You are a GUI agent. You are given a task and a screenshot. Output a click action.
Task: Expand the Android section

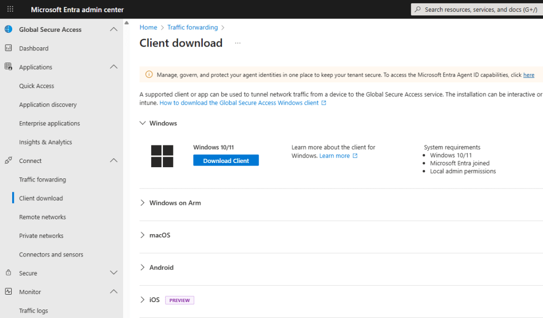click(x=142, y=268)
